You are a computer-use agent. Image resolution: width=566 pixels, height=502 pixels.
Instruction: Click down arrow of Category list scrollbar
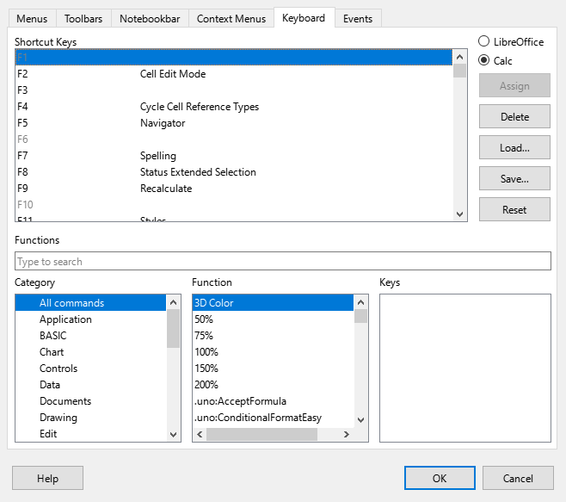click(x=173, y=435)
